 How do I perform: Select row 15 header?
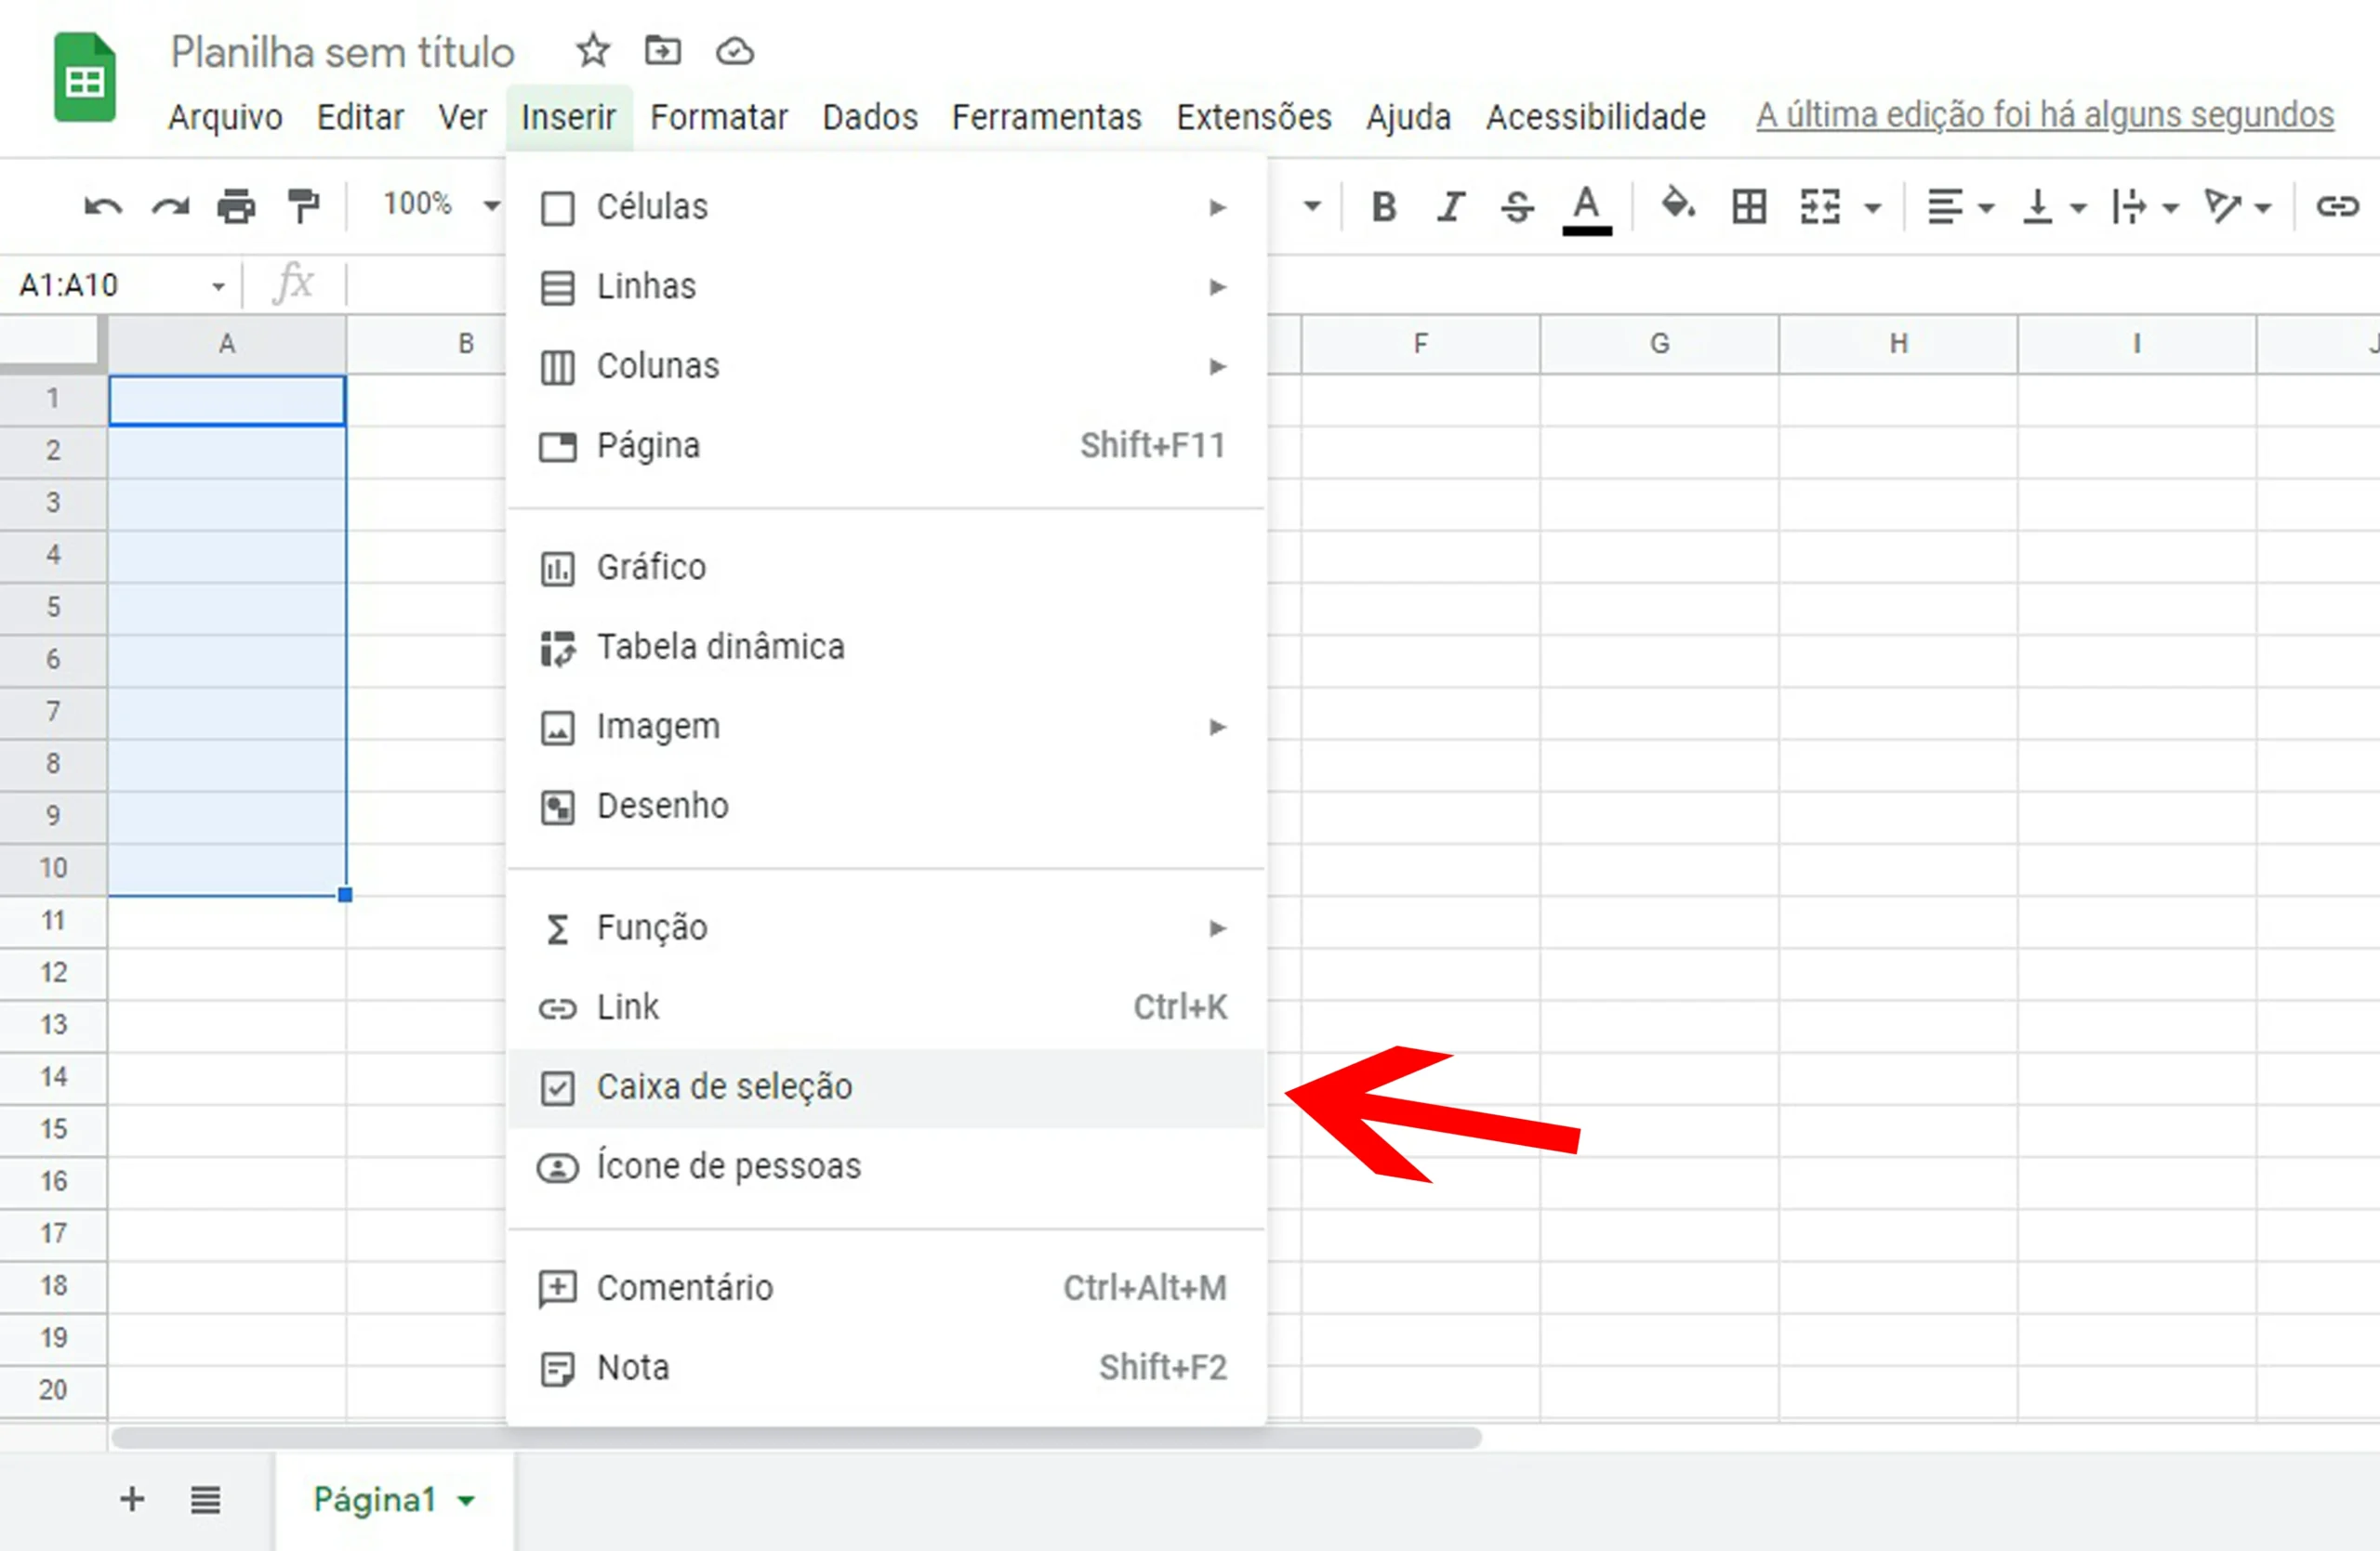(53, 1130)
